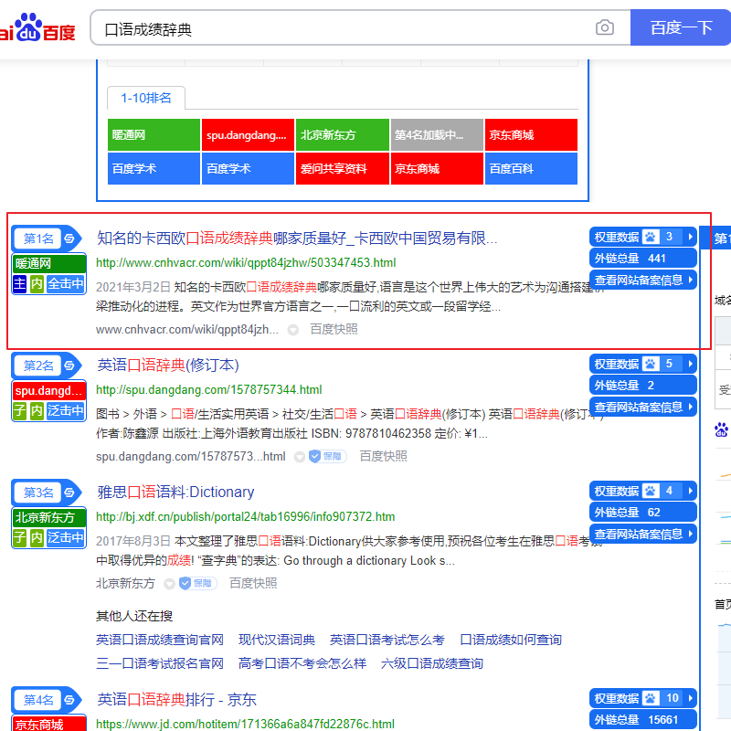Click the 百度一下 search button
The height and width of the screenshot is (731, 731).
point(681,27)
